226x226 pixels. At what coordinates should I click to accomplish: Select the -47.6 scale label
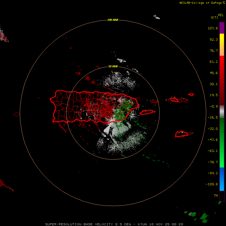[213, 140]
